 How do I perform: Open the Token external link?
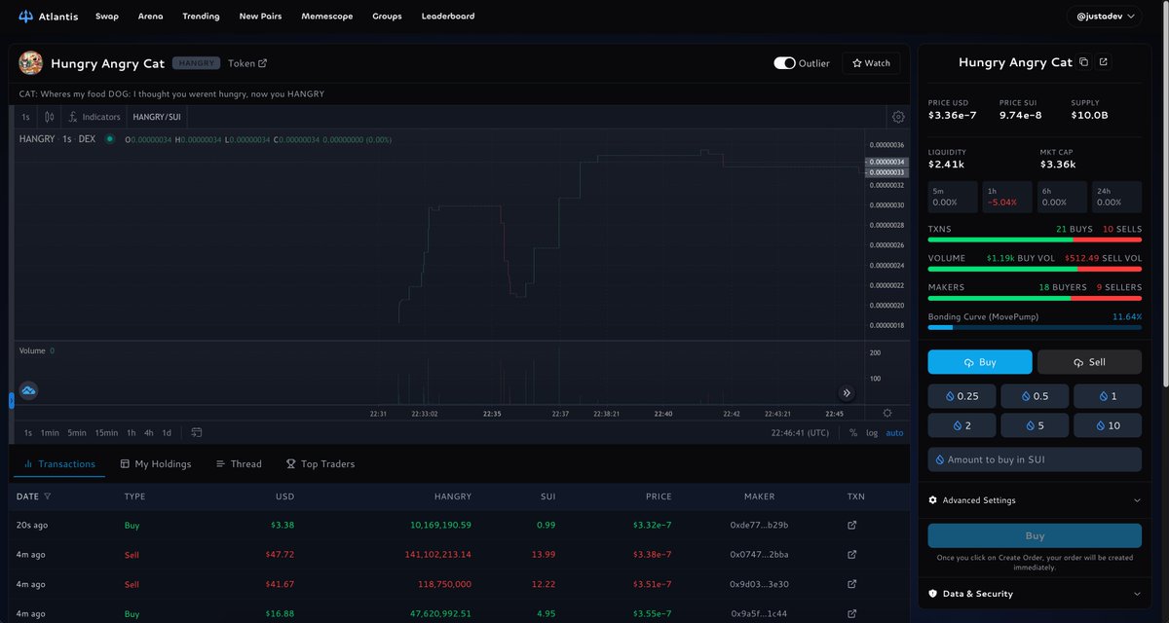pyautogui.click(x=247, y=63)
